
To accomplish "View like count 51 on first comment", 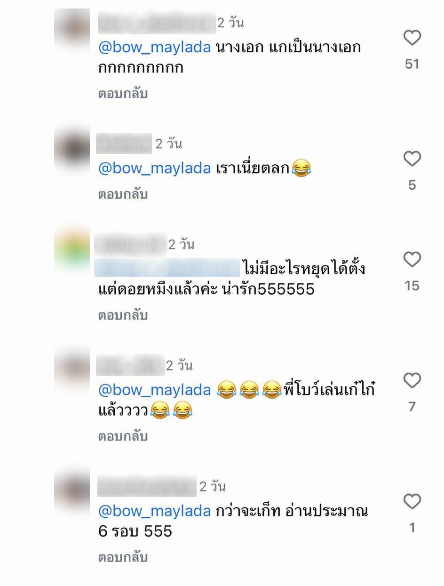I will click(412, 64).
